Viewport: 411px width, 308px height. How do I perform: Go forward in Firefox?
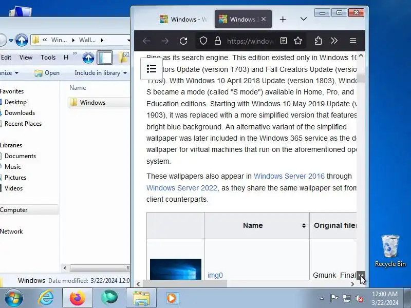tap(165, 41)
